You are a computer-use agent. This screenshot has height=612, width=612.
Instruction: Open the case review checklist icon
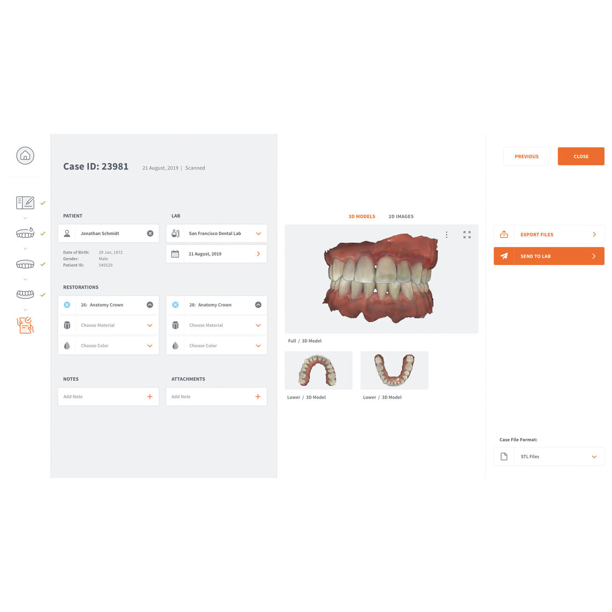pyautogui.click(x=25, y=325)
